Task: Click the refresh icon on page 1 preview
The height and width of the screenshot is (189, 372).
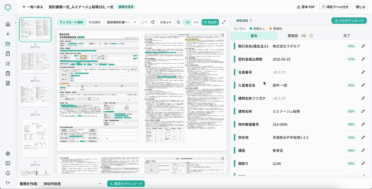Action: click(222, 35)
